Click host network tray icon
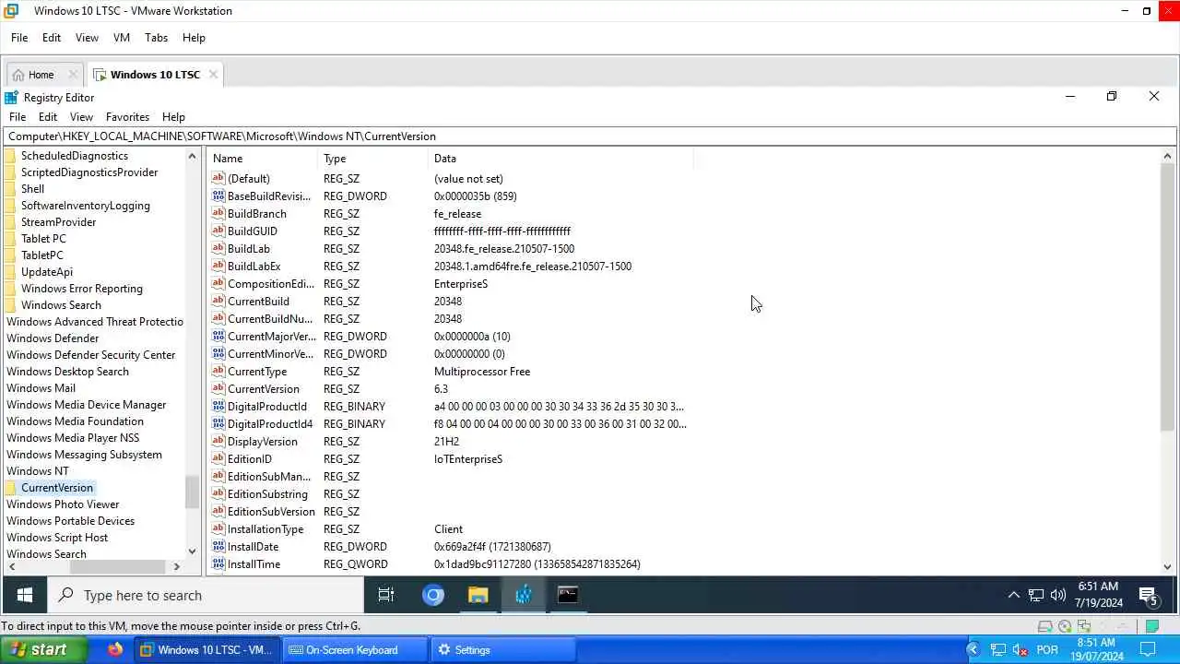 click(997, 650)
